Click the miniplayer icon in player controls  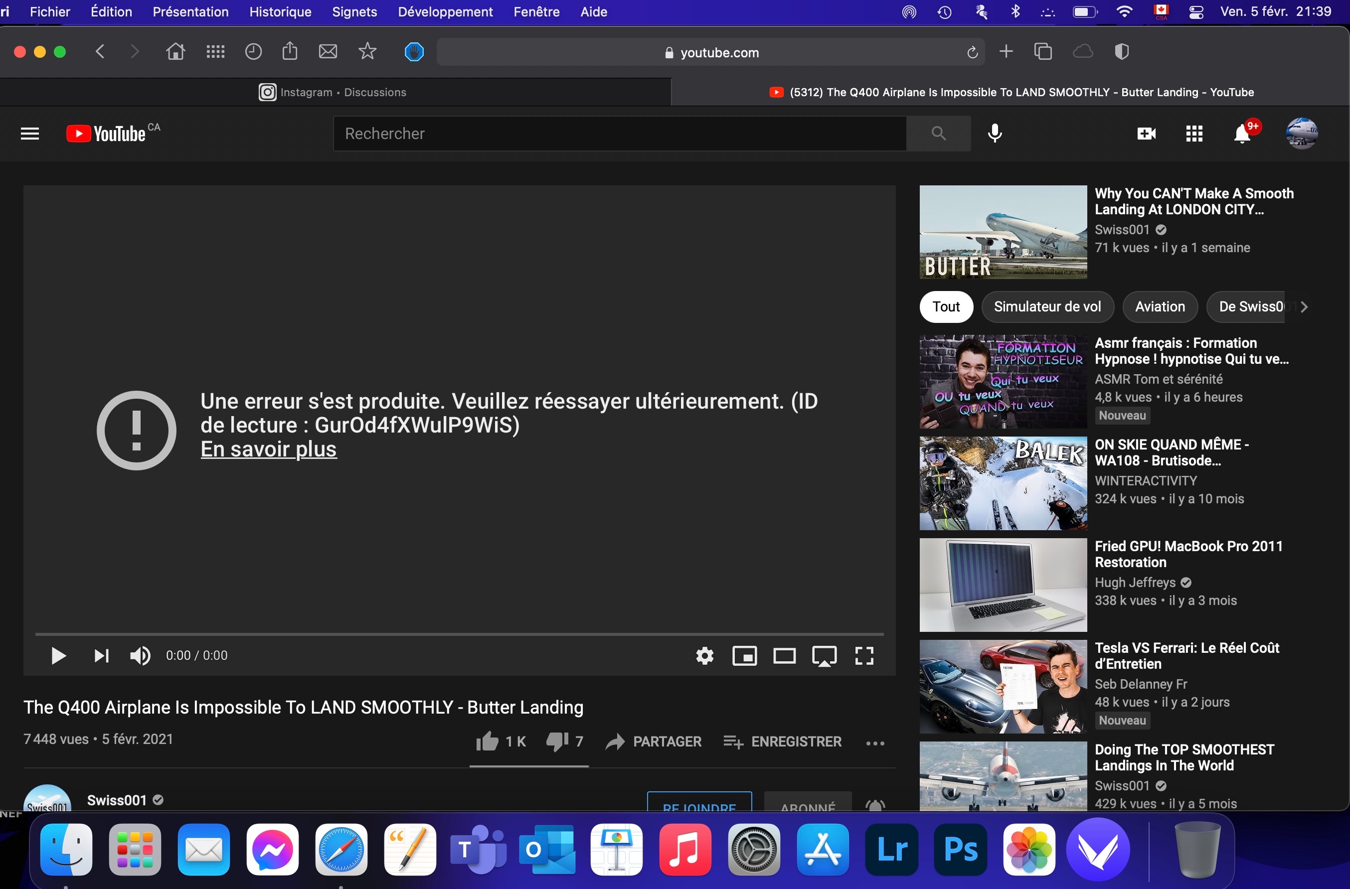[x=744, y=656]
